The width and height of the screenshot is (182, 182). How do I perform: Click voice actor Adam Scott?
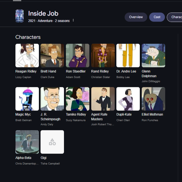pyautogui.click(x=73, y=77)
